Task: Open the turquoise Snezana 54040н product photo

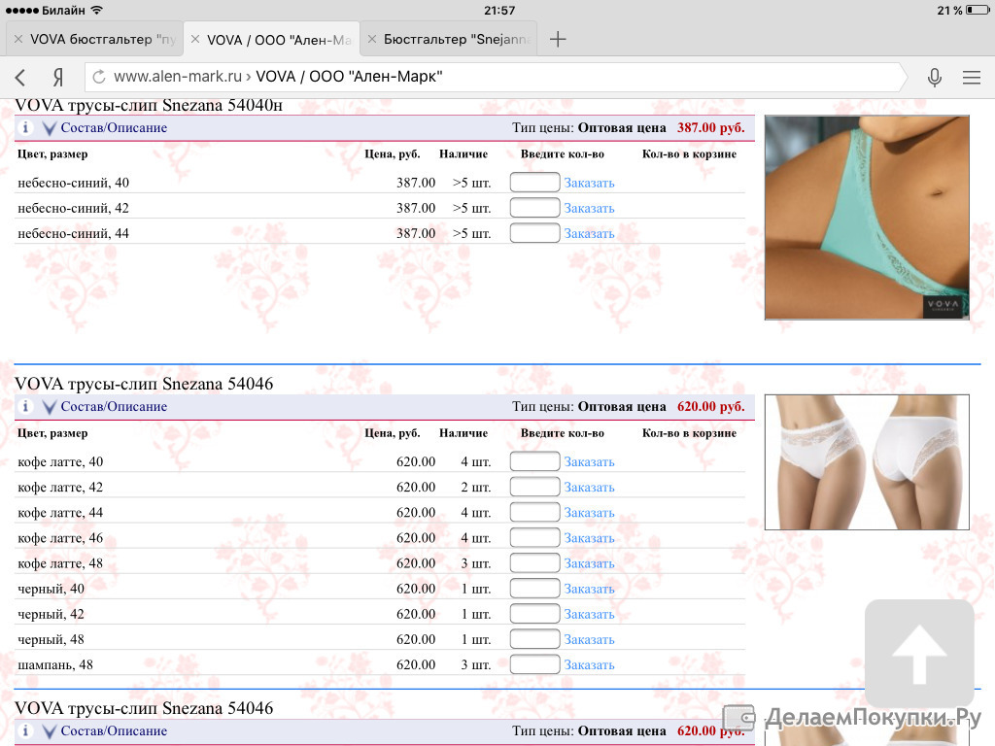Action: point(867,217)
